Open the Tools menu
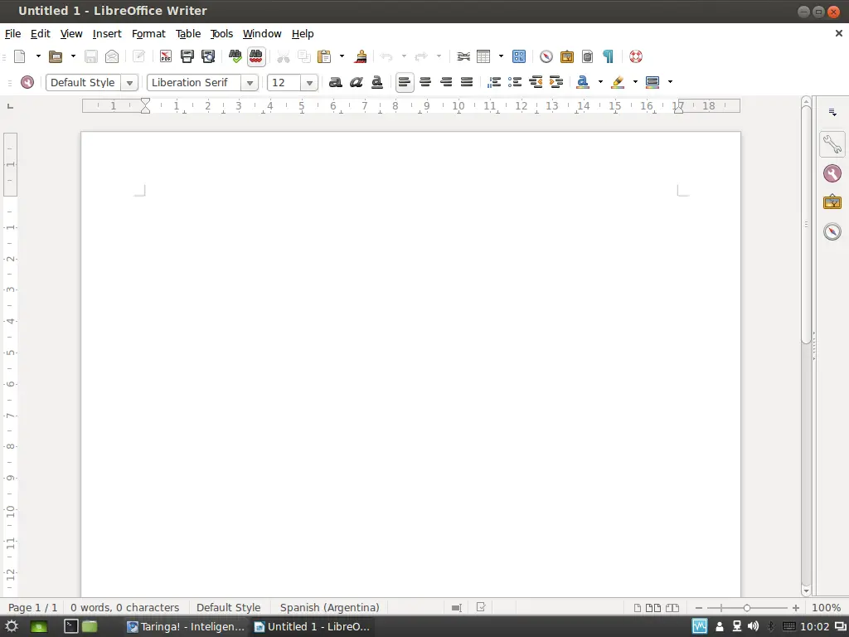 tap(221, 33)
